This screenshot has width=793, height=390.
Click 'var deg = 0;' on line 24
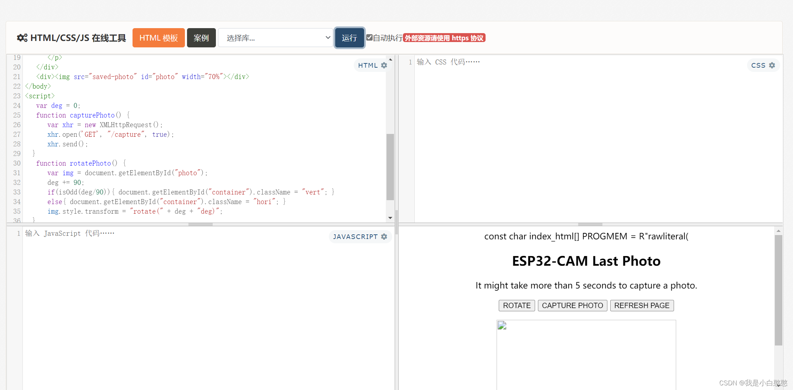click(58, 105)
